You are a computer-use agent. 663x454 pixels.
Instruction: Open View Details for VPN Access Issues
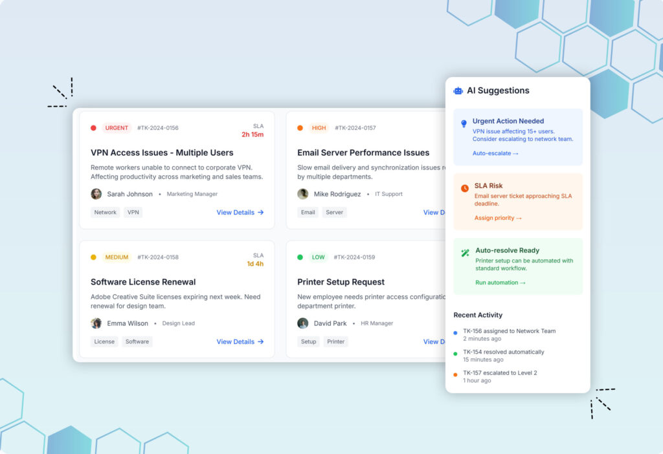click(240, 212)
